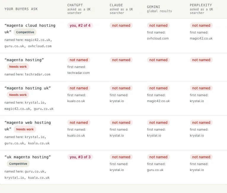This screenshot has height=193, width=227.
Task: Click "guru.co.uk, kualo.co.uk" under "magento web hosting uk"
Action: coord(27,143)
